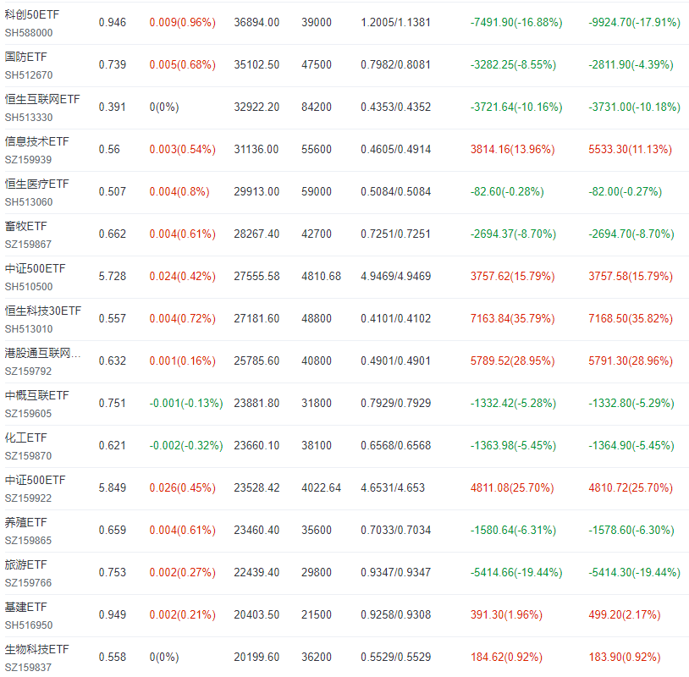Open 信息技术ETF fund name
Image resolution: width=689 pixels, height=677 pixels.
(x=37, y=141)
